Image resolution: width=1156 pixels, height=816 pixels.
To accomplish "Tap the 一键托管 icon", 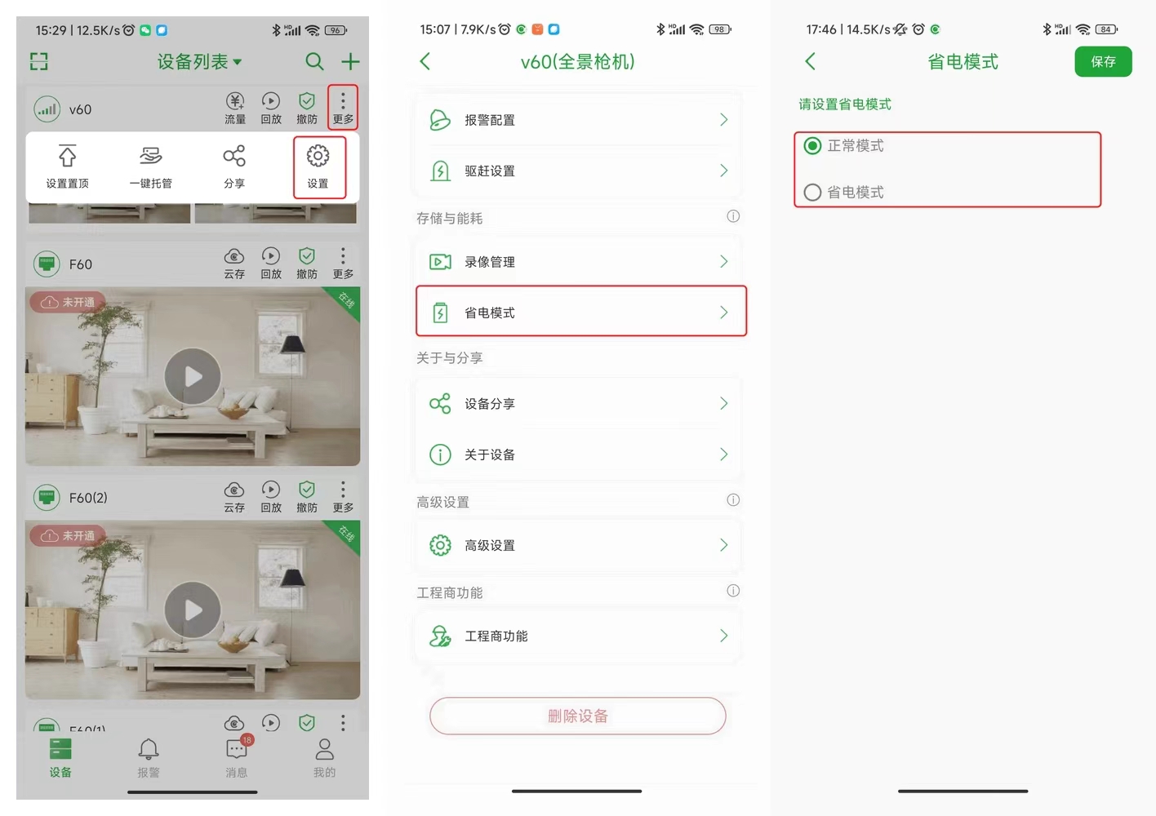I will pyautogui.click(x=151, y=156).
